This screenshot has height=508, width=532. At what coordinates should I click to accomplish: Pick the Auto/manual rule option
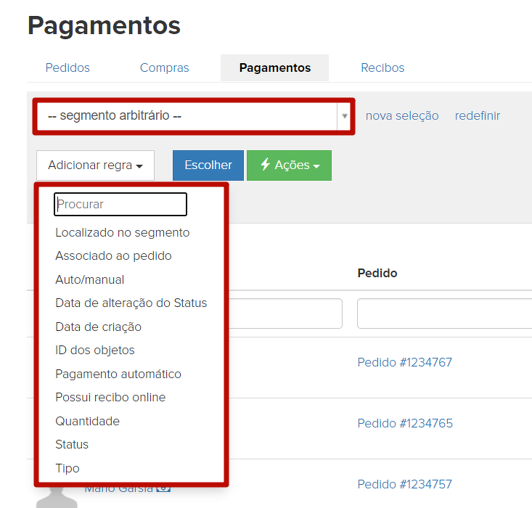point(89,279)
